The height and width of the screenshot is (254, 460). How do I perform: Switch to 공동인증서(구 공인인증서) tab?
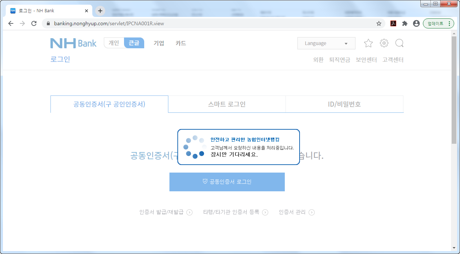[109, 104]
